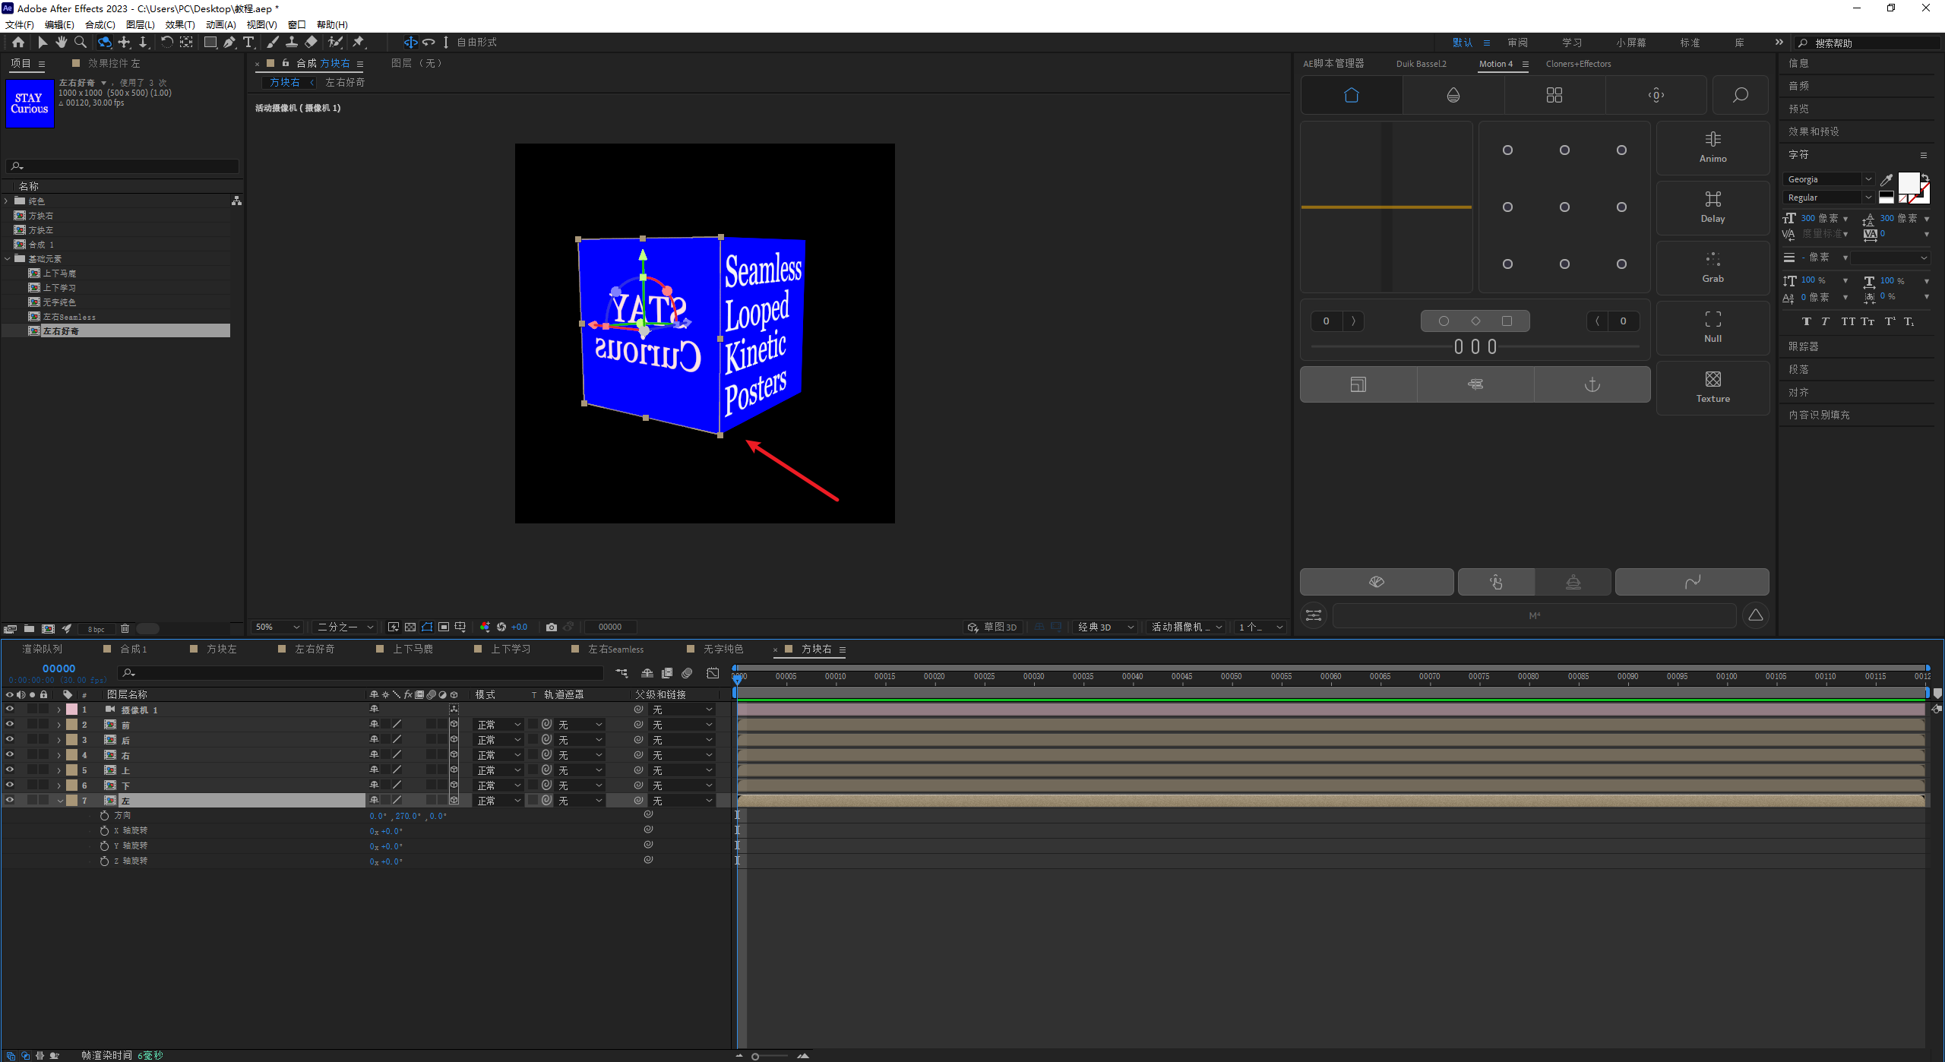Click the Motion 4 Null button
Viewport: 1945px width, 1062px height.
1713,327
